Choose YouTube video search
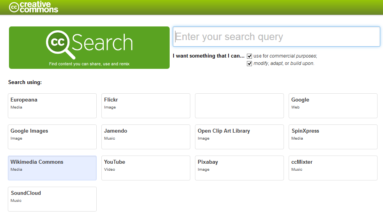Screen dimensions: 383x217 tap(145, 168)
